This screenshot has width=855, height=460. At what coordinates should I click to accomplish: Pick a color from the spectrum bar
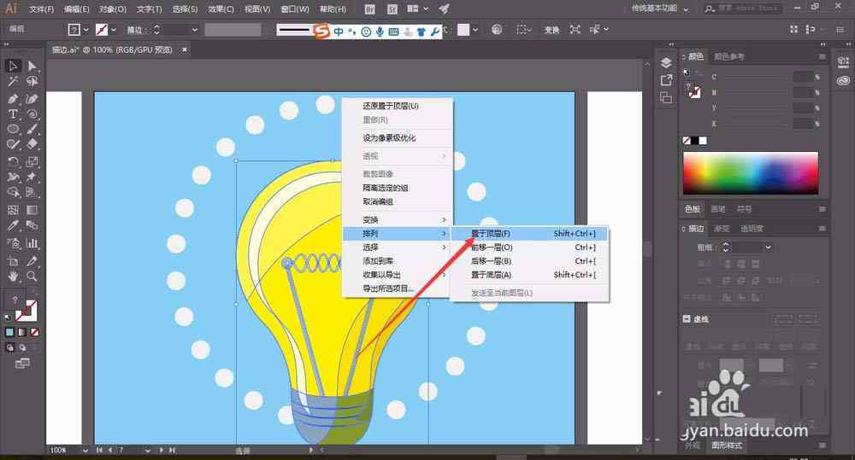point(751,172)
